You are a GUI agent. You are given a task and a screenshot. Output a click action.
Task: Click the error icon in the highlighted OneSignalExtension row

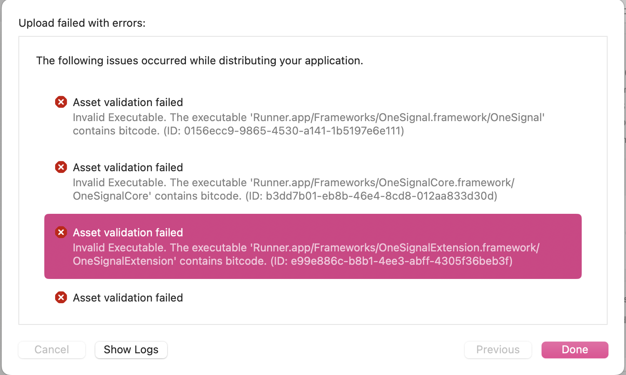tap(61, 232)
